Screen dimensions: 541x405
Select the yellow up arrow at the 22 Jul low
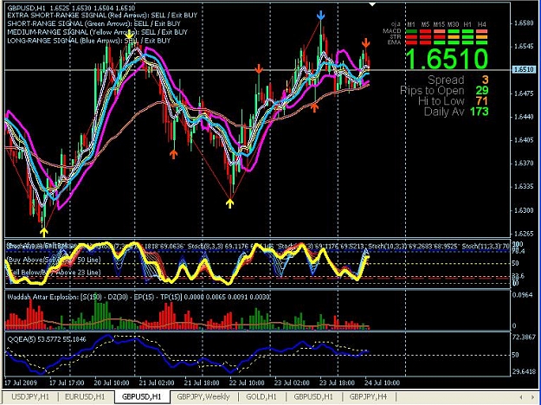click(229, 203)
